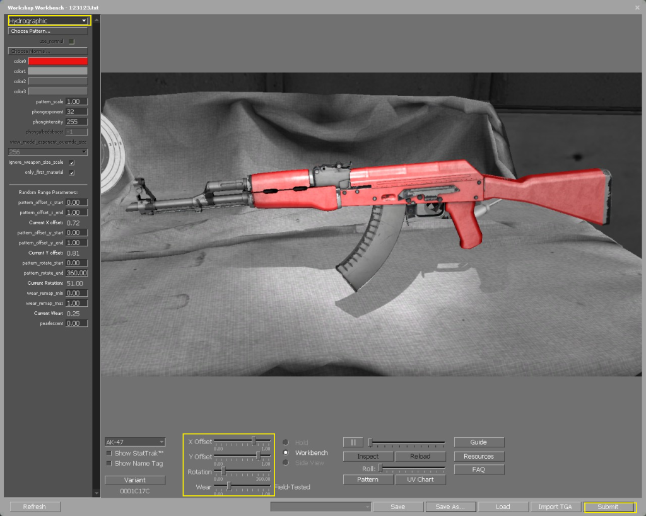Click the Import TGA button
The image size is (646, 516).
point(555,507)
